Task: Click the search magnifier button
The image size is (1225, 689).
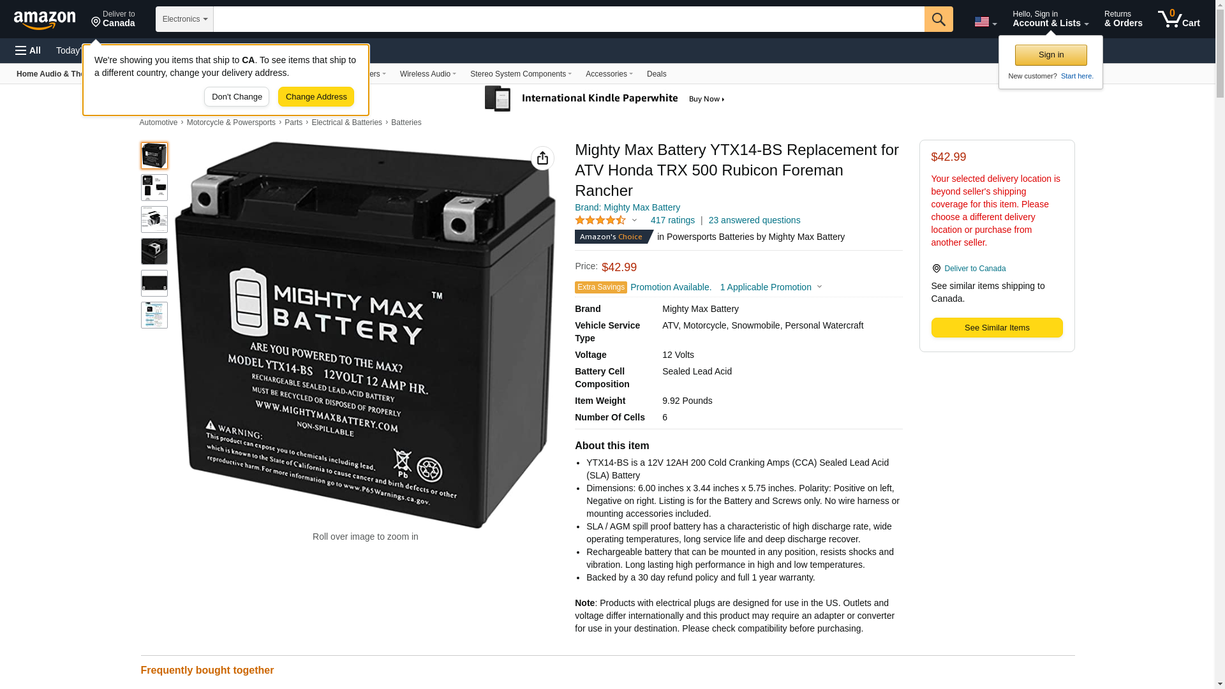Action: [939, 19]
